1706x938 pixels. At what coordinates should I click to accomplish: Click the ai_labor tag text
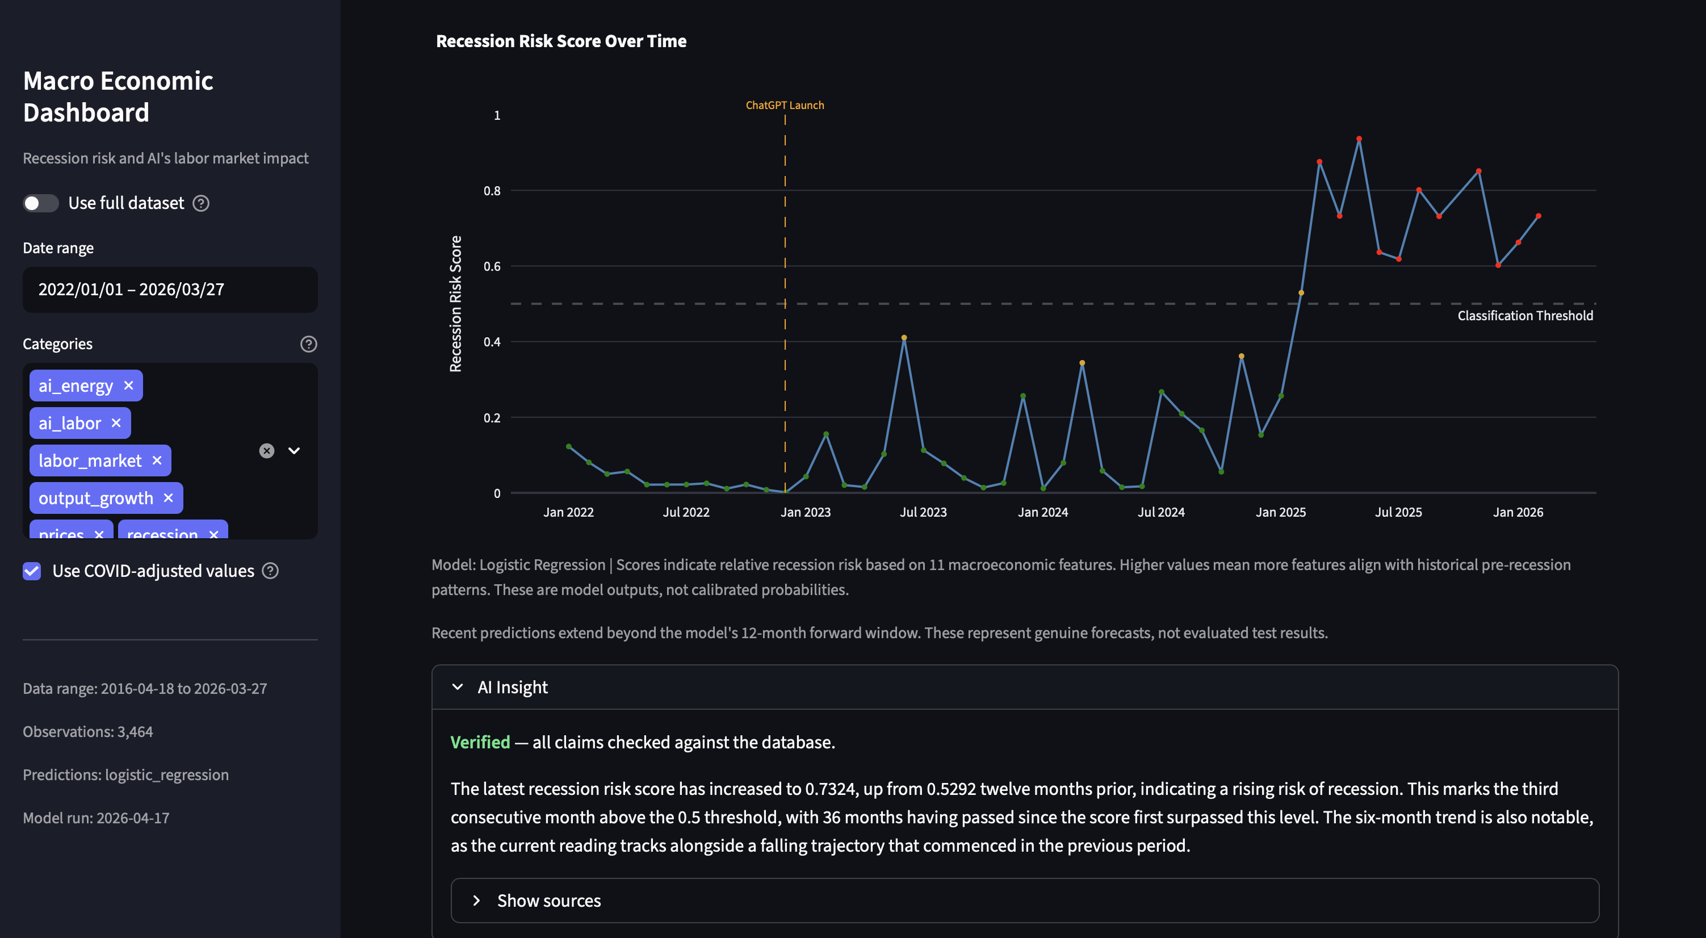[x=69, y=424]
